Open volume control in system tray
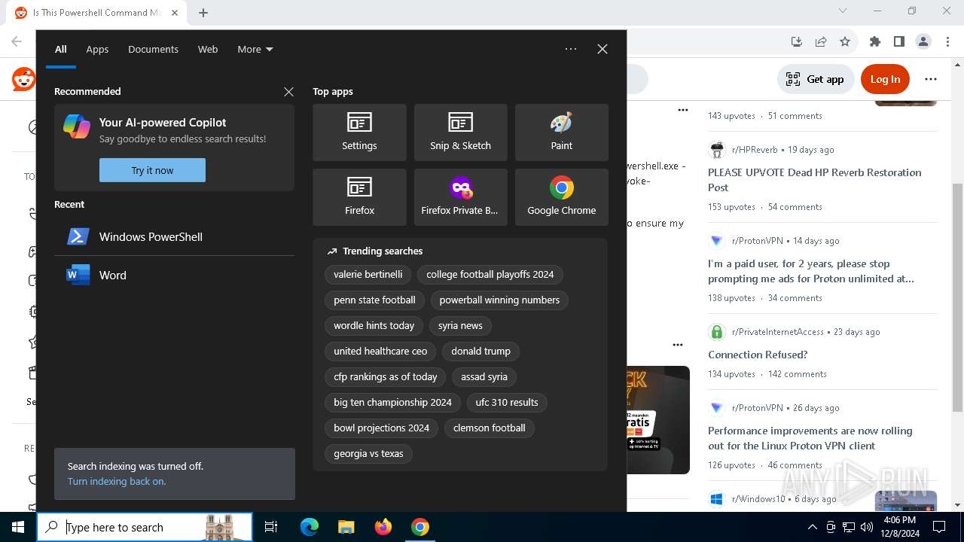 [867, 527]
